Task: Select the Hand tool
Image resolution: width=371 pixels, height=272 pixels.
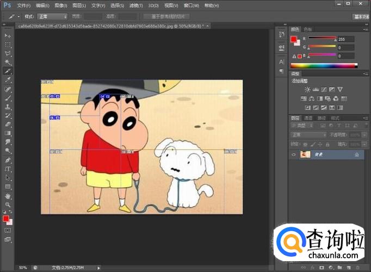Action: [8, 196]
